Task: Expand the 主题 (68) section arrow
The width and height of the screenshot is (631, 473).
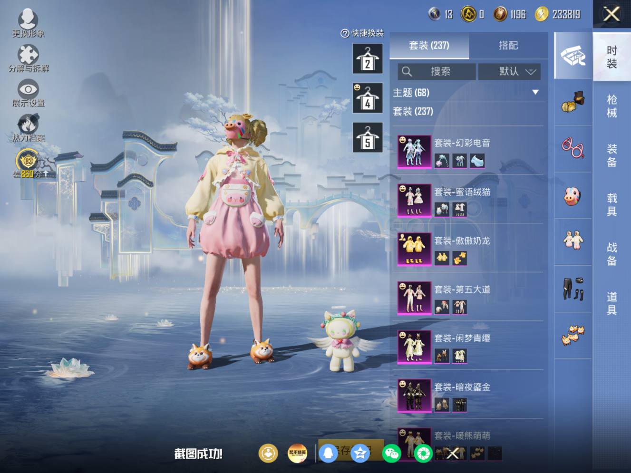Action: [x=535, y=92]
